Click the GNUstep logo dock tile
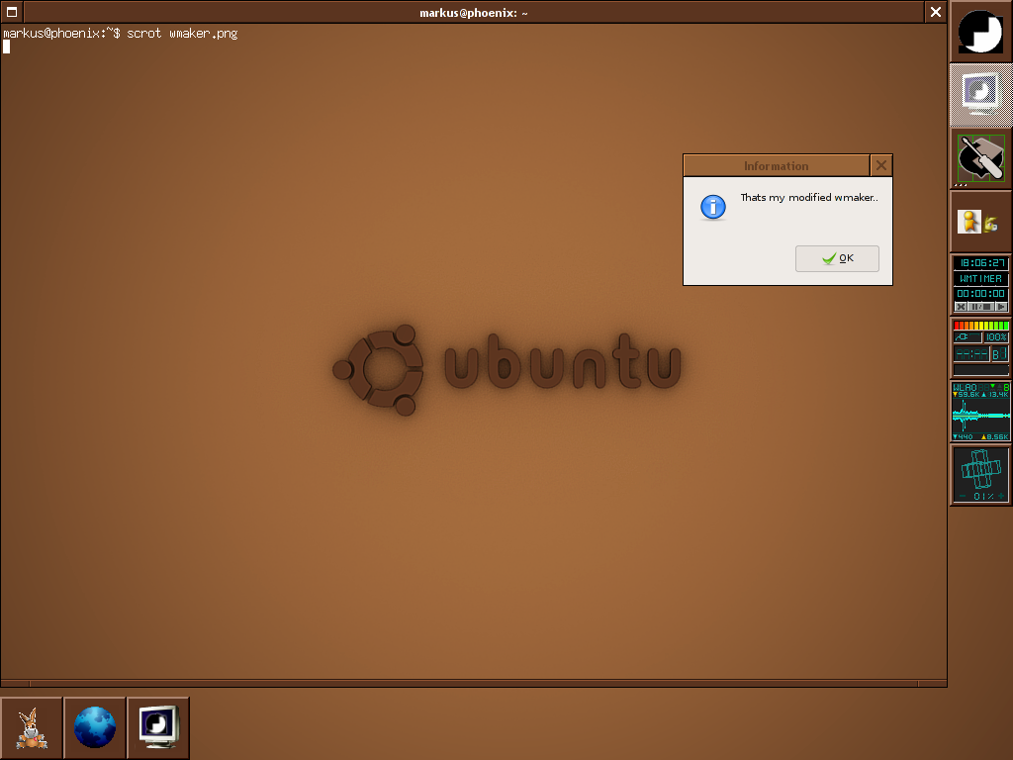Viewport: 1013px width, 760px height. tap(980, 32)
